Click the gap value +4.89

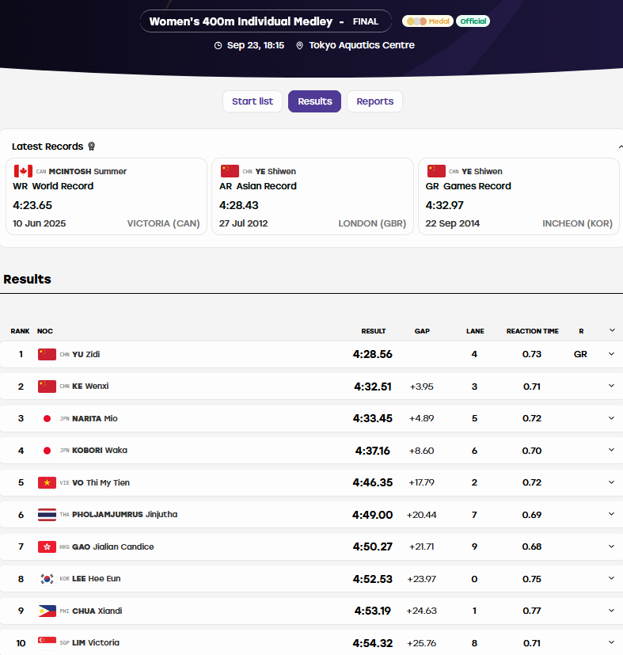pos(421,418)
